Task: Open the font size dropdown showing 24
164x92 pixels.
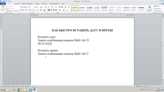Action: click(34, 7)
